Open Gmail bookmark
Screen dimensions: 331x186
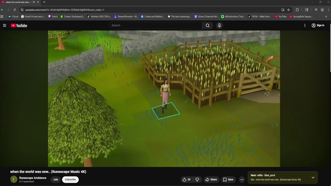point(33,17)
